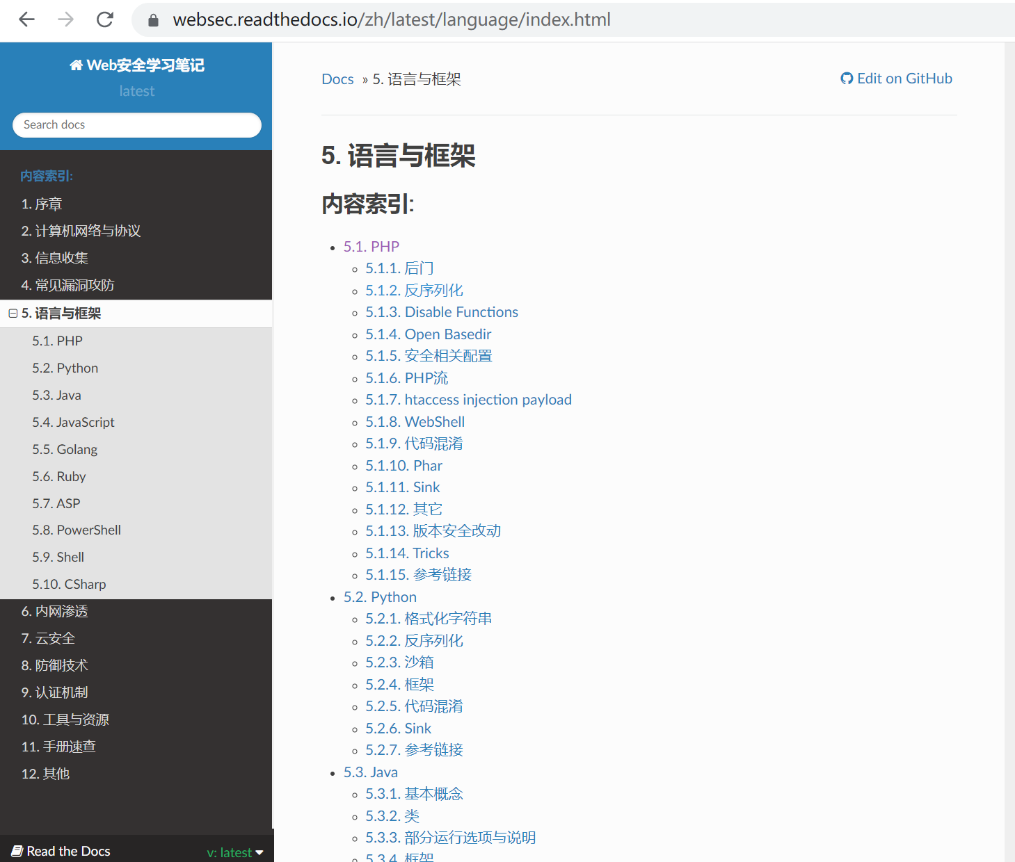
Task: Open 10. 工具与资源 in sidebar
Action: click(65, 719)
